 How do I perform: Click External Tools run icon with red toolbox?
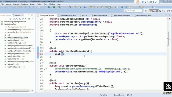[x=59, y=7]
